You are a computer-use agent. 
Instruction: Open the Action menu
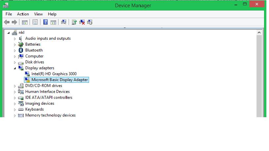(x=23, y=14)
